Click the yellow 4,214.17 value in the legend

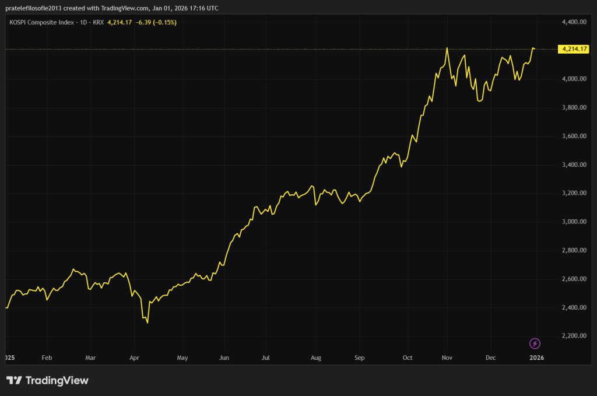click(120, 22)
